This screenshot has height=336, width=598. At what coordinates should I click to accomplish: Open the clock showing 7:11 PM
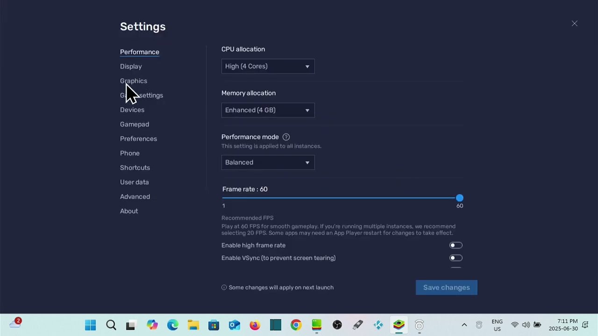point(563,325)
